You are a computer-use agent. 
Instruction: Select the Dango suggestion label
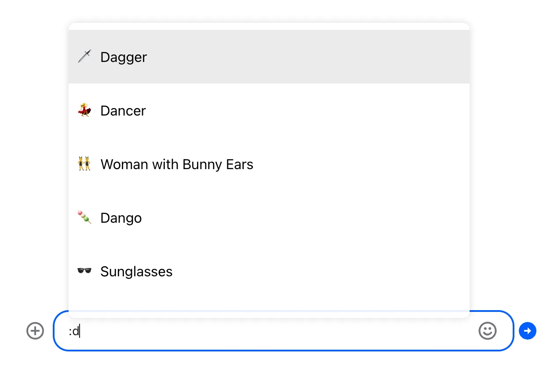121,218
